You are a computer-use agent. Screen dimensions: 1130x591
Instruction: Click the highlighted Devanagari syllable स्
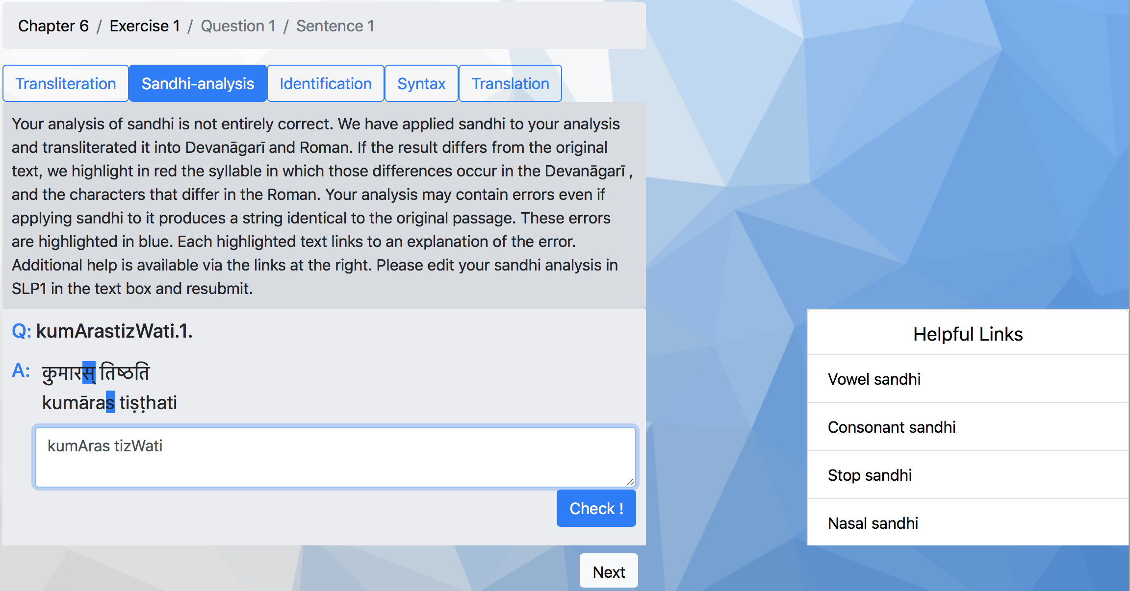coord(89,372)
